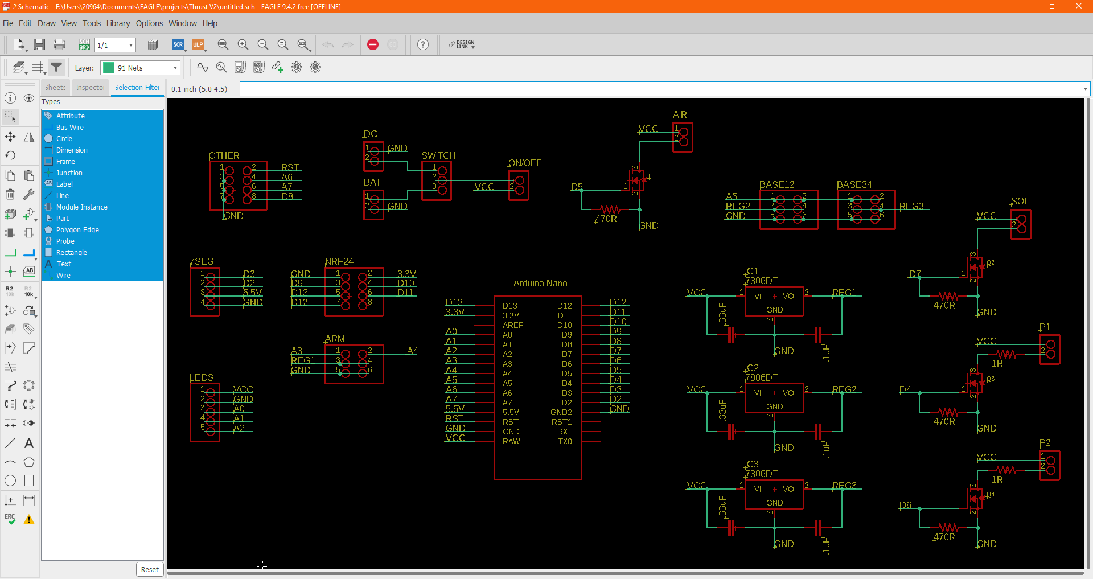Click the Show eye tool icon
Image resolution: width=1093 pixels, height=579 pixels.
tap(29, 98)
